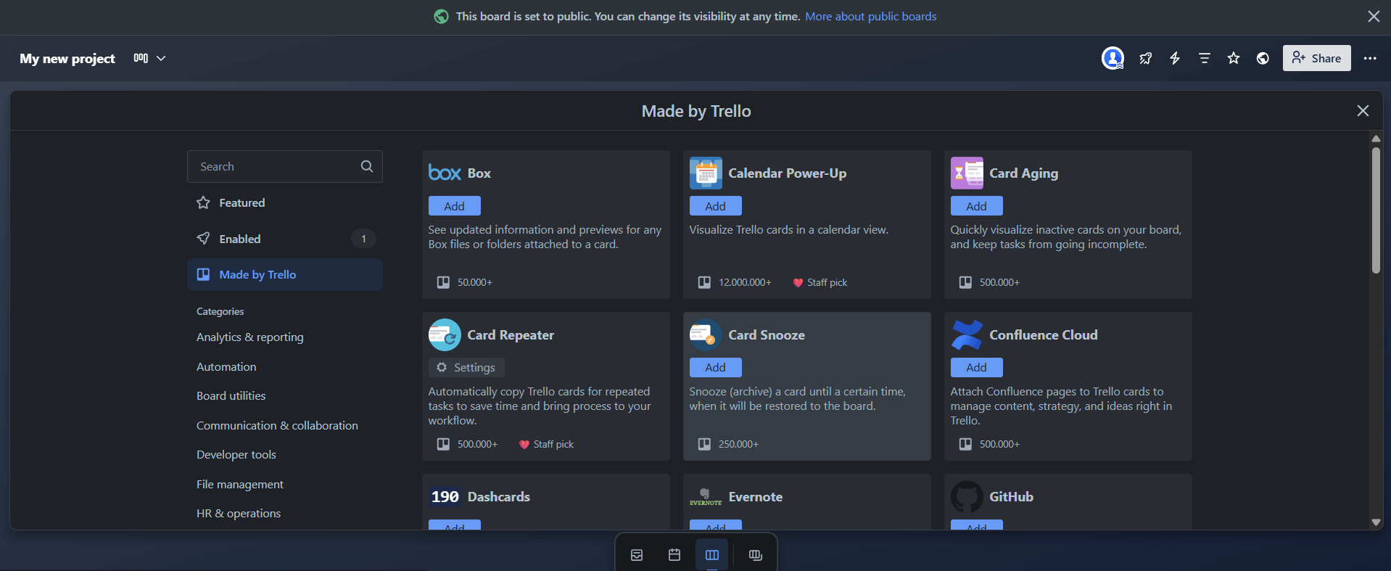The width and height of the screenshot is (1391, 571).
Task: Click the Calendar Power-Up title
Action: (788, 173)
